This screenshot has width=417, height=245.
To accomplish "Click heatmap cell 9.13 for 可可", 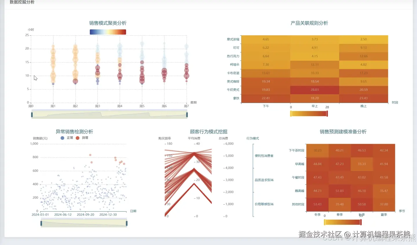I will point(364,48).
